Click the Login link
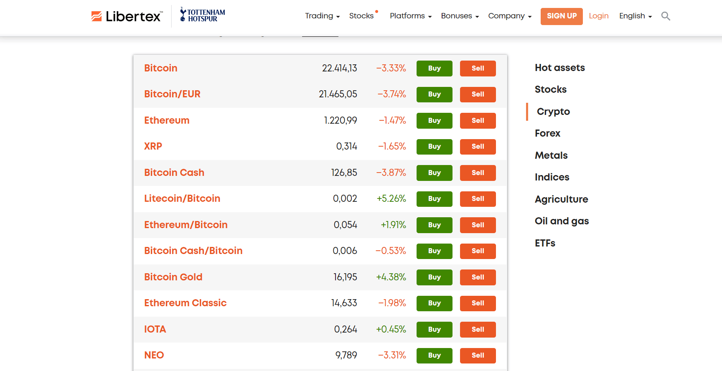 coord(598,16)
